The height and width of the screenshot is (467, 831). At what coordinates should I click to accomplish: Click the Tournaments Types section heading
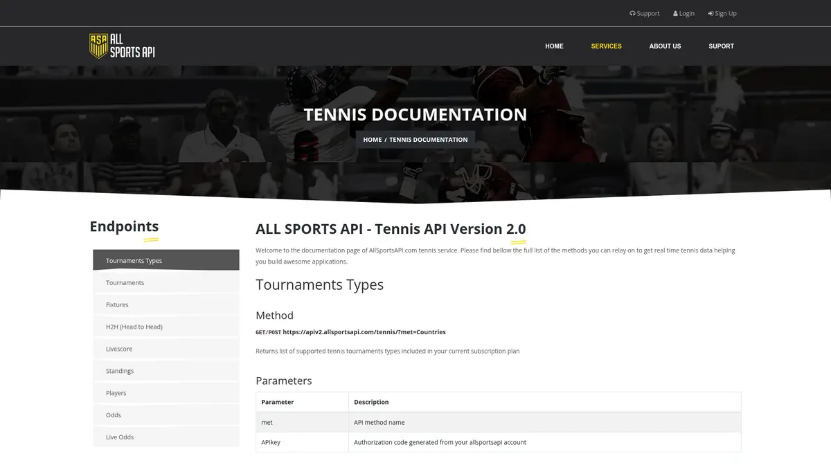coord(319,285)
